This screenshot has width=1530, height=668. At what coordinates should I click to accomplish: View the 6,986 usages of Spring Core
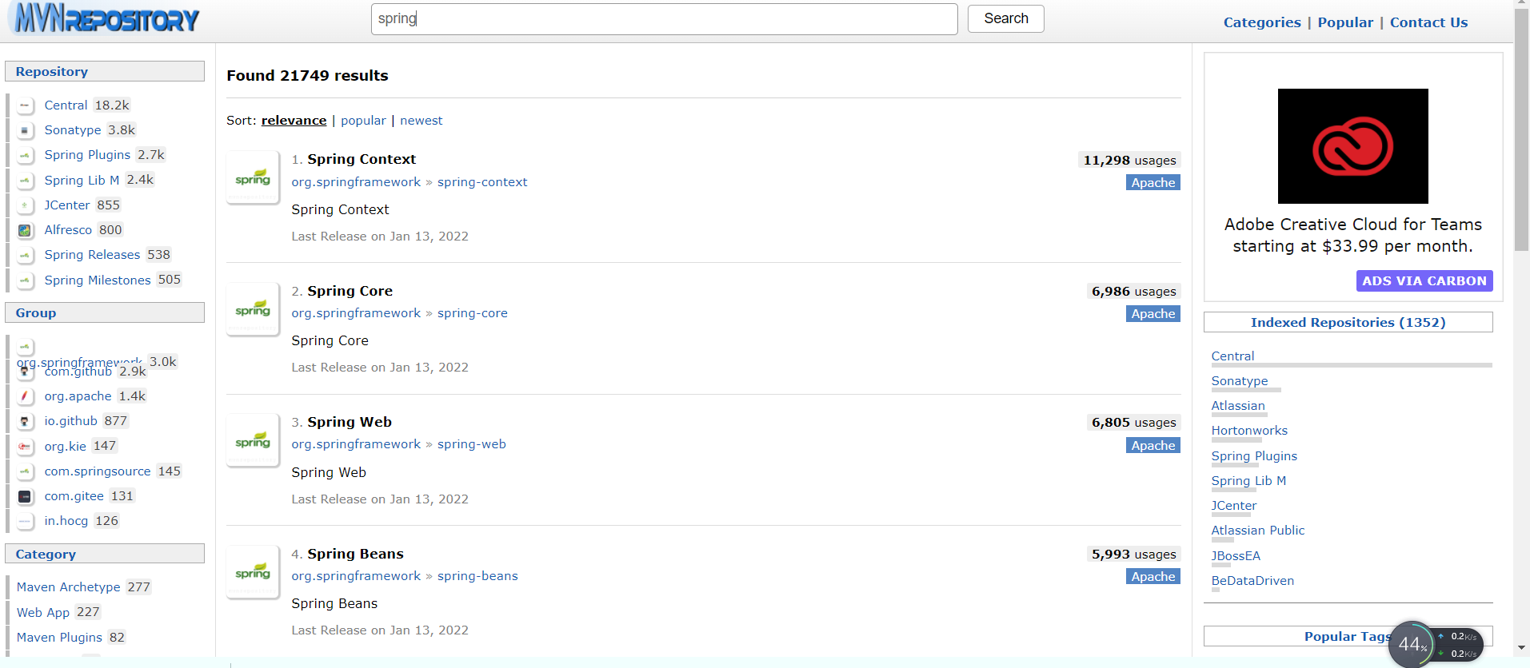coord(1134,292)
